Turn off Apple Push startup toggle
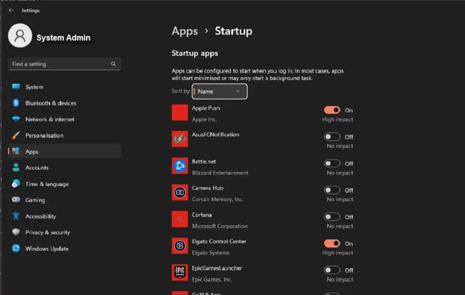The image size is (465, 295). 332,110
